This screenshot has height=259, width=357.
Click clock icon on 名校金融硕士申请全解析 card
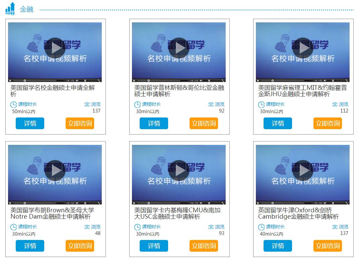tap(13, 105)
